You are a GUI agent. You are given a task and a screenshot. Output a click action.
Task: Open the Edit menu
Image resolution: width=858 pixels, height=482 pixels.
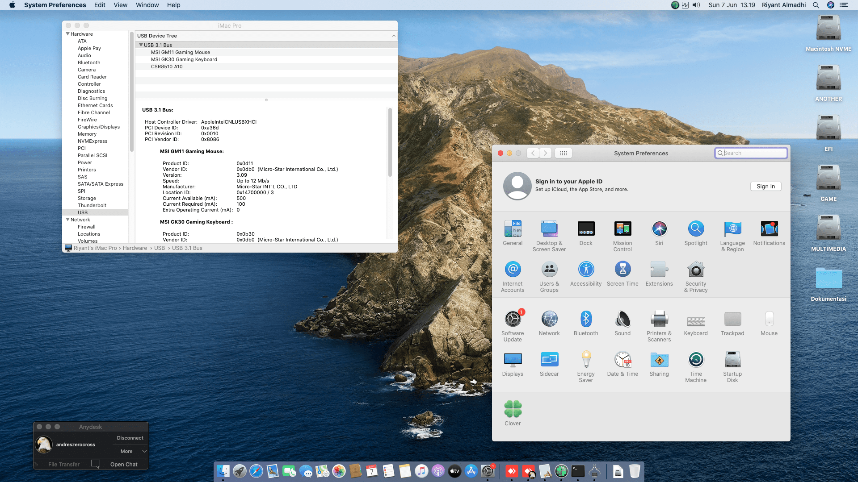(x=100, y=5)
